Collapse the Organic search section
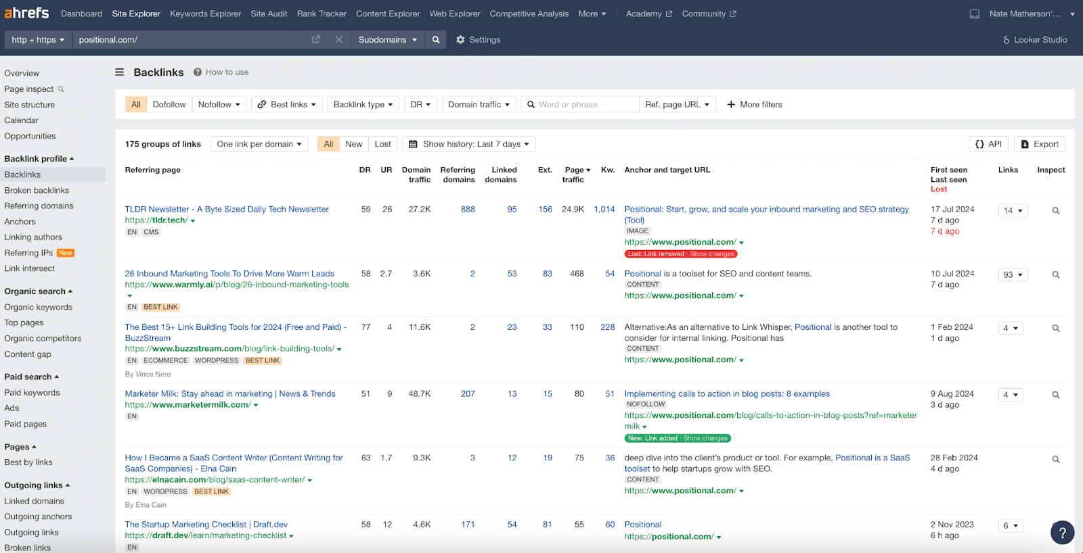The height and width of the screenshot is (553, 1083). pyautogui.click(x=39, y=291)
